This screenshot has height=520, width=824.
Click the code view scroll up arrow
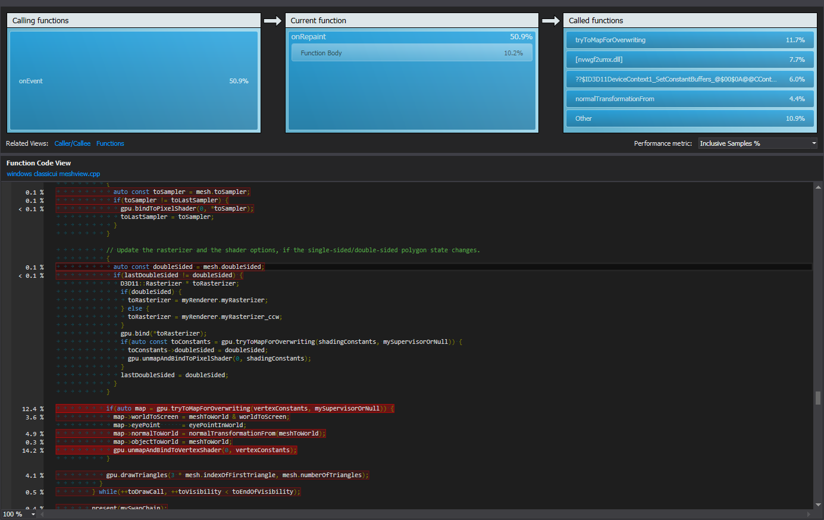tap(818, 187)
